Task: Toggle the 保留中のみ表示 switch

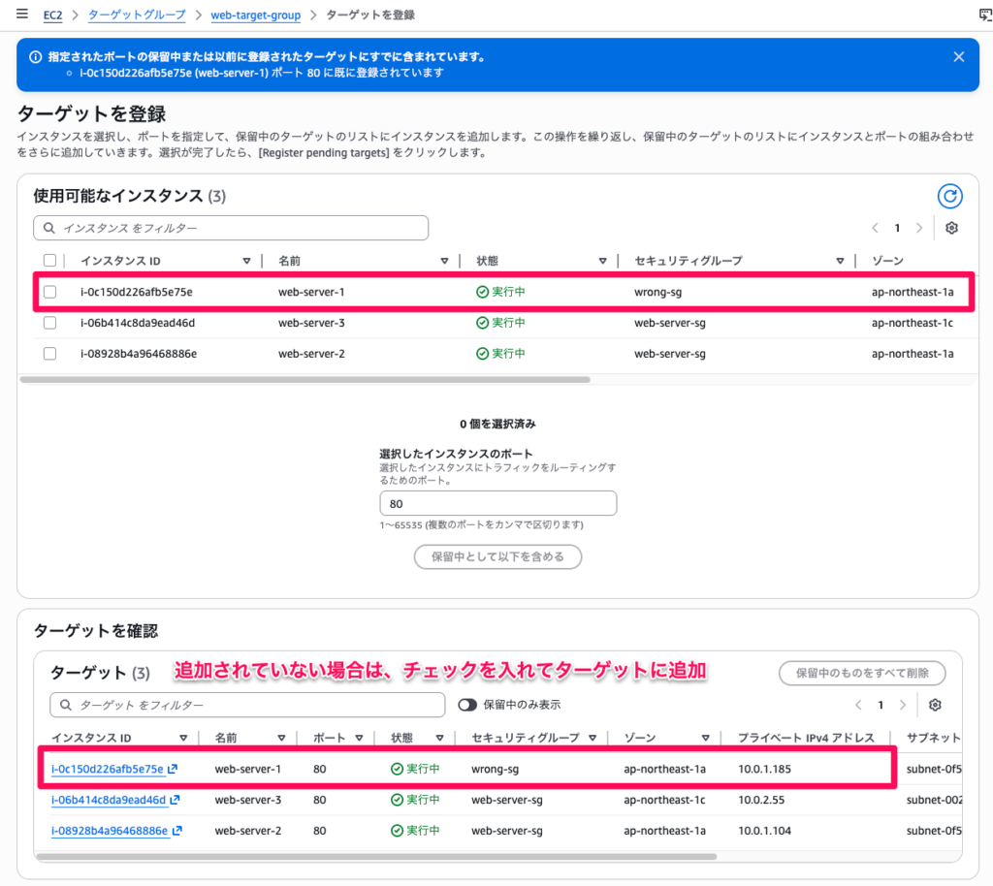Action: click(468, 705)
